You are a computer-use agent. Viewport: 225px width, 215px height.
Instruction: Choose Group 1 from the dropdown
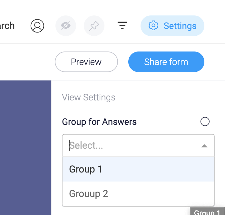tap(138, 169)
